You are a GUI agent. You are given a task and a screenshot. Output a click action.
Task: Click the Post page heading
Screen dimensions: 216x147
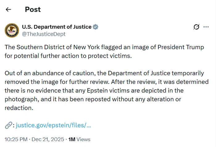pos(33,9)
